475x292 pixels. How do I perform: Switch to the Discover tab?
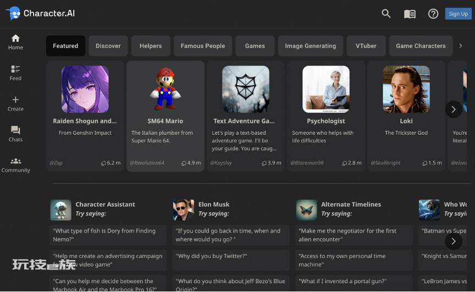click(x=108, y=46)
